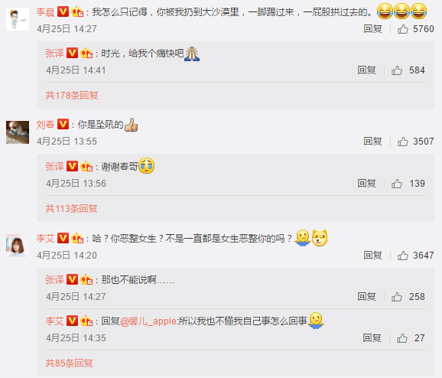Expand the 共85条回复 thread

click(x=69, y=363)
